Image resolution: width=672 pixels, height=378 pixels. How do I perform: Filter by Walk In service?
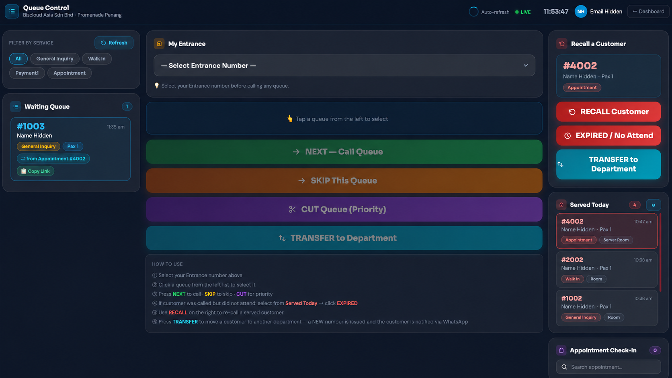click(97, 59)
